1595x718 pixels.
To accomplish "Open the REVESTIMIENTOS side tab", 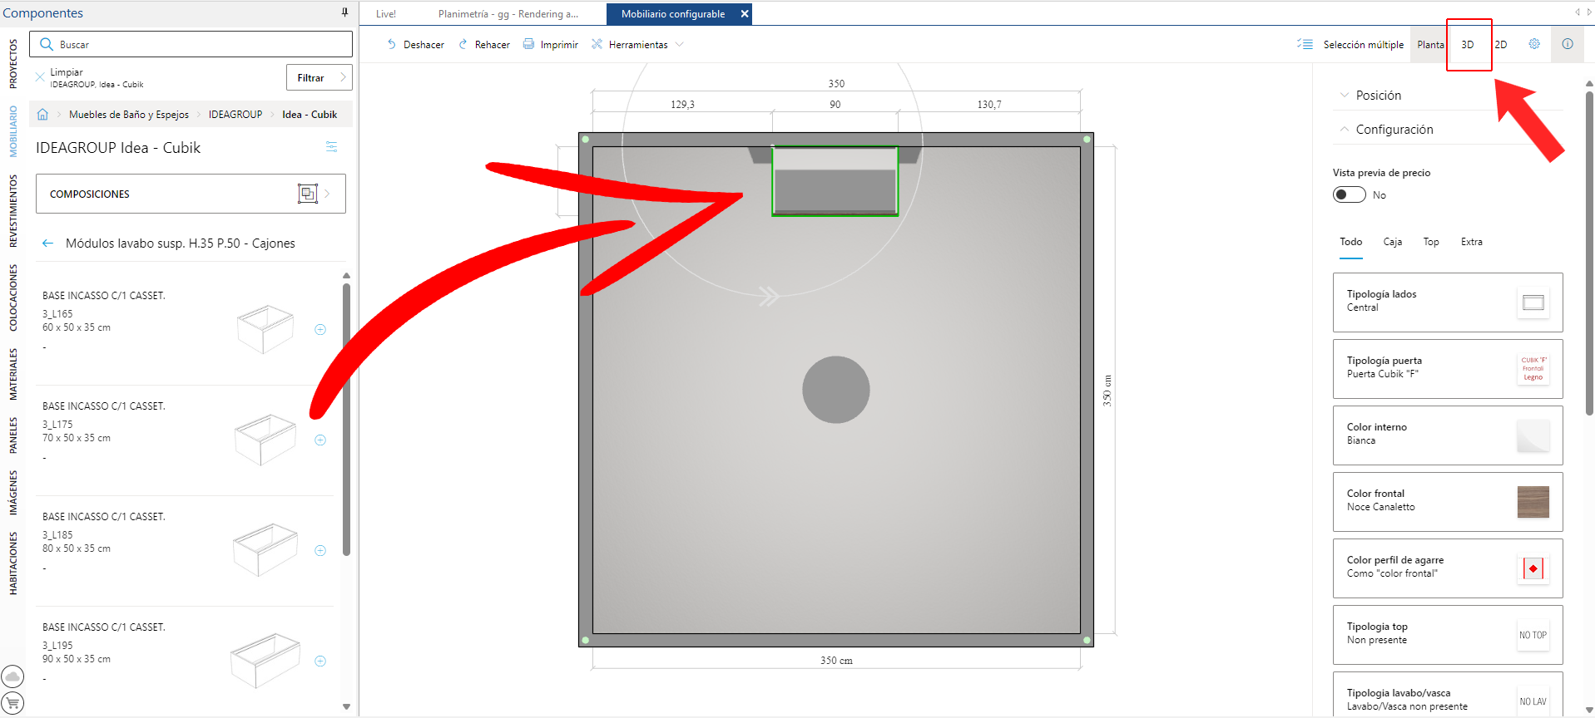I will [12, 211].
